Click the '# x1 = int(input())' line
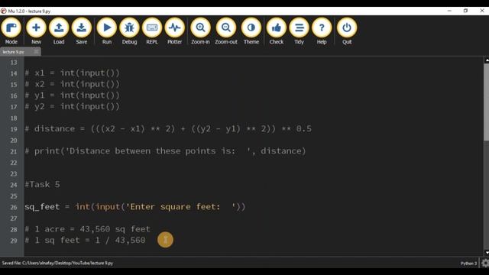 [x=73, y=73]
